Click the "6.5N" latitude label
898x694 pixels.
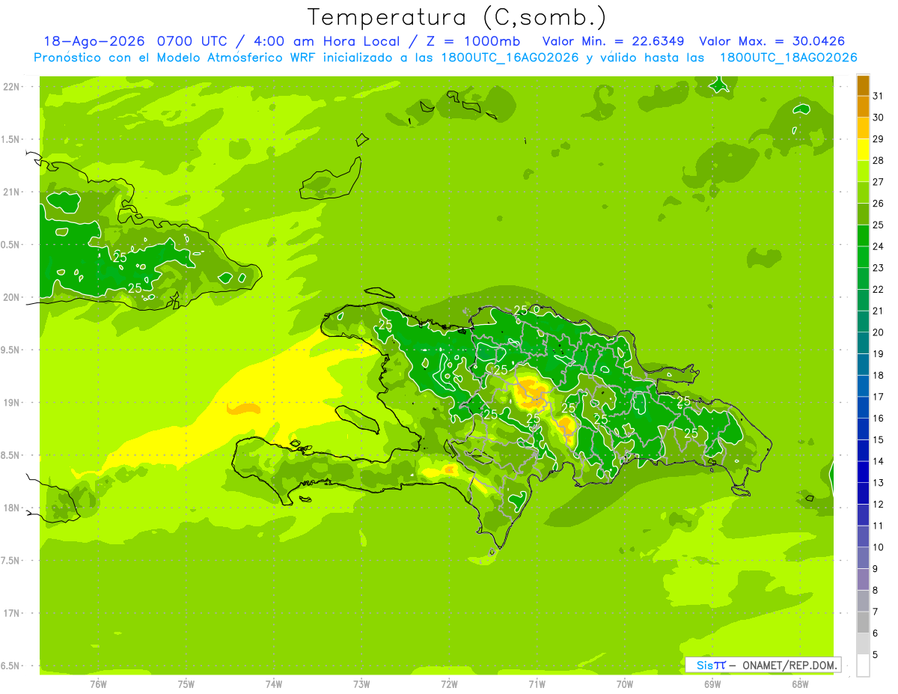coord(11,666)
